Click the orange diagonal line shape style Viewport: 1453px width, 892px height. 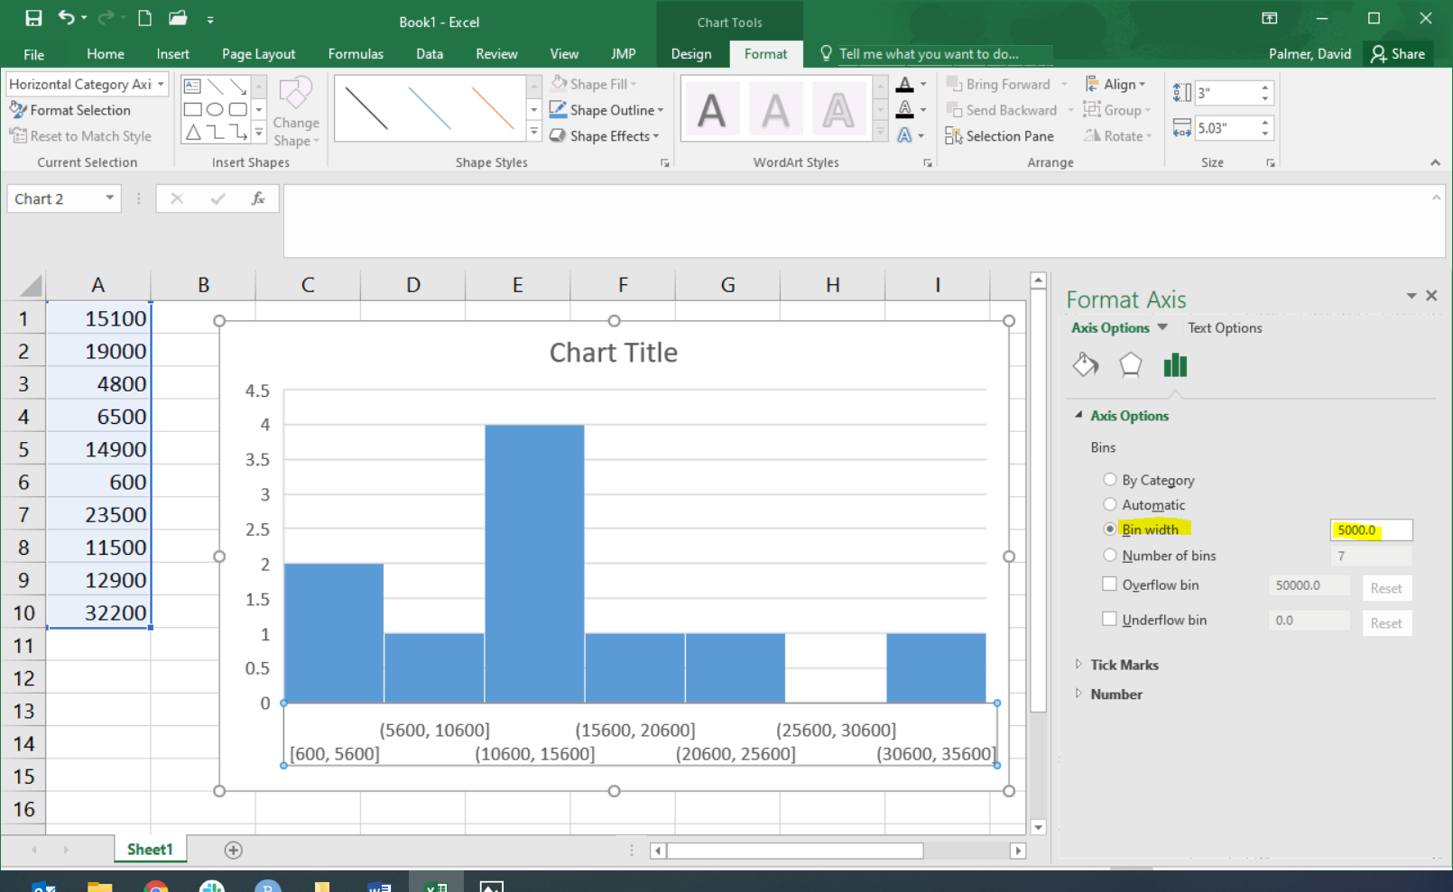[x=493, y=108]
